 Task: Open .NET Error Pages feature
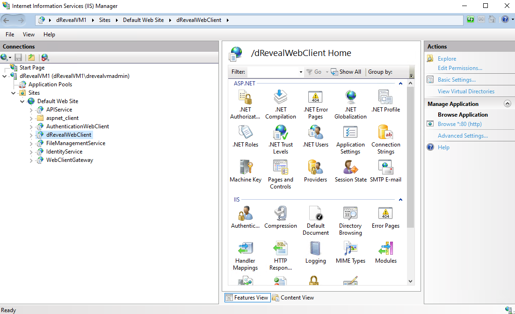[316, 105]
